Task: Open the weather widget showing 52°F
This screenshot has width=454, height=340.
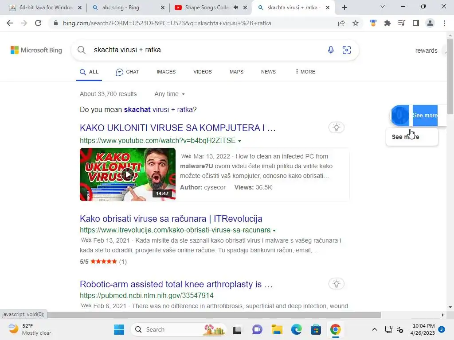Action: (30, 329)
